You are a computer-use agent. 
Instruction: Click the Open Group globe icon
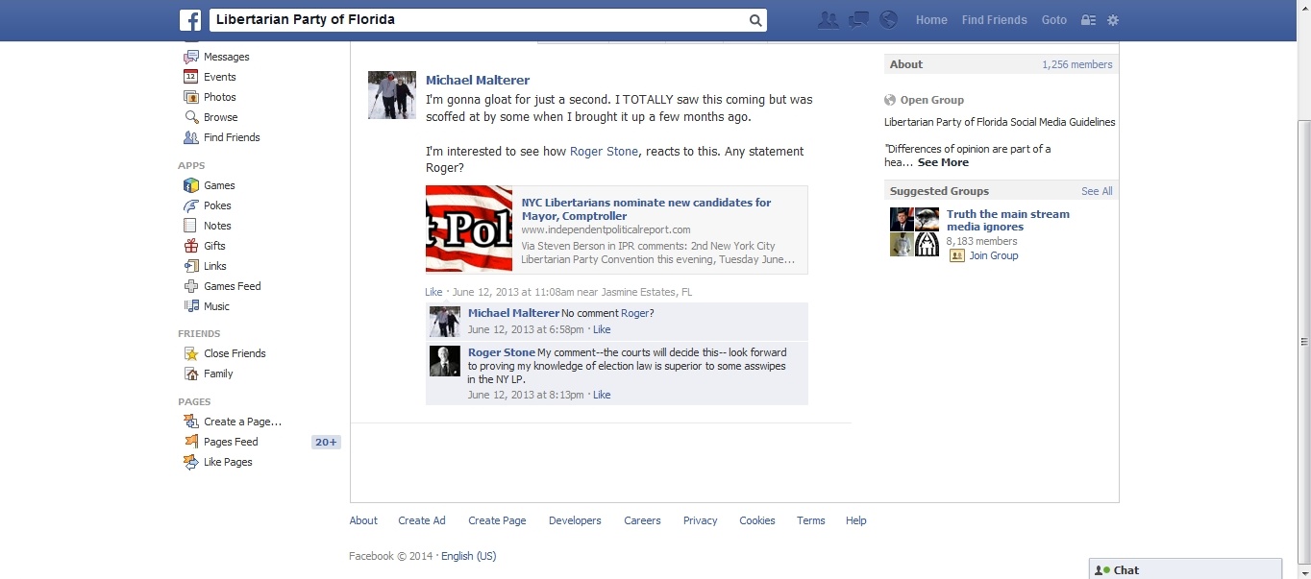[889, 100]
